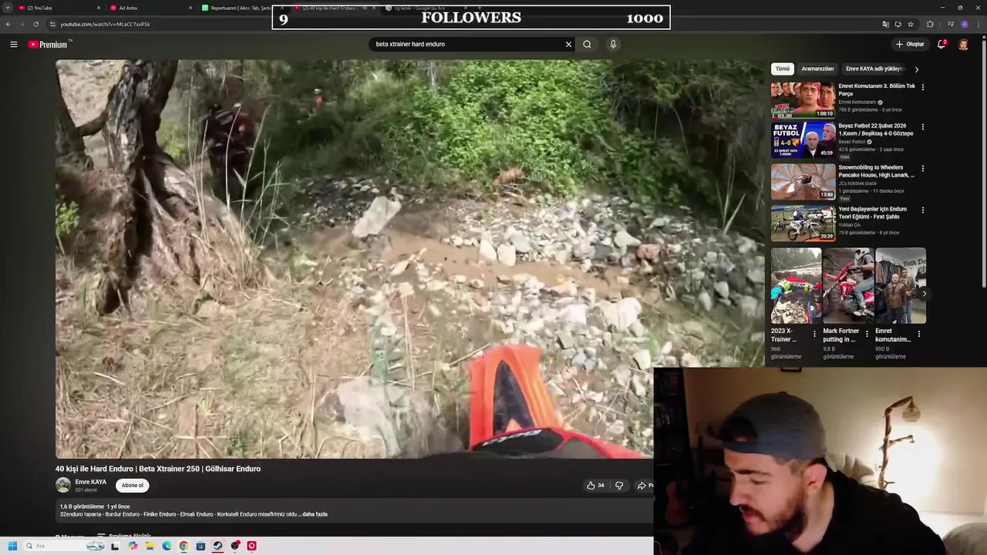Subscribe with the Abone ol button
The image size is (987, 555).
(x=132, y=486)
